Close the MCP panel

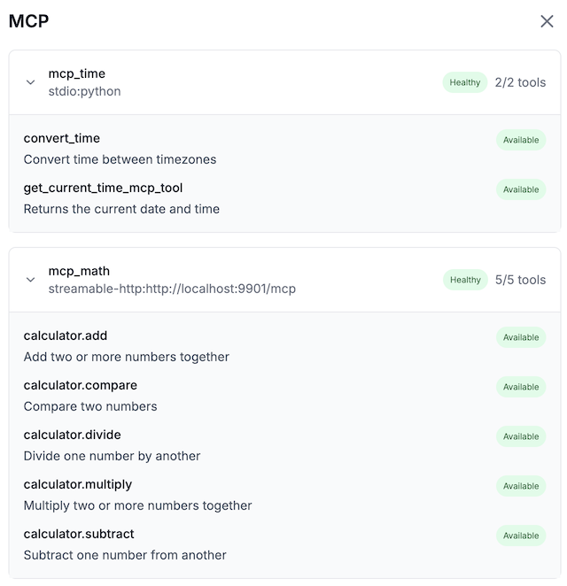[547, 21]
